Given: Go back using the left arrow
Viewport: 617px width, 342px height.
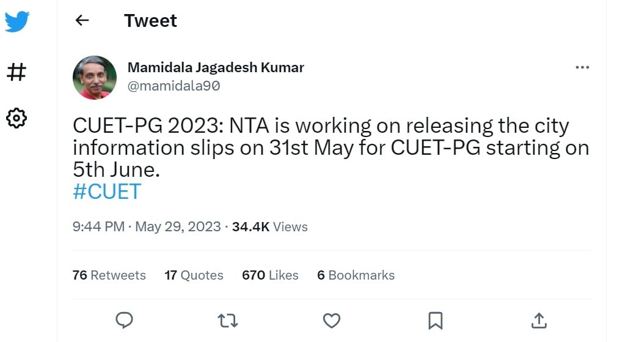Looking at the screenshot, I should pos(82,21).
